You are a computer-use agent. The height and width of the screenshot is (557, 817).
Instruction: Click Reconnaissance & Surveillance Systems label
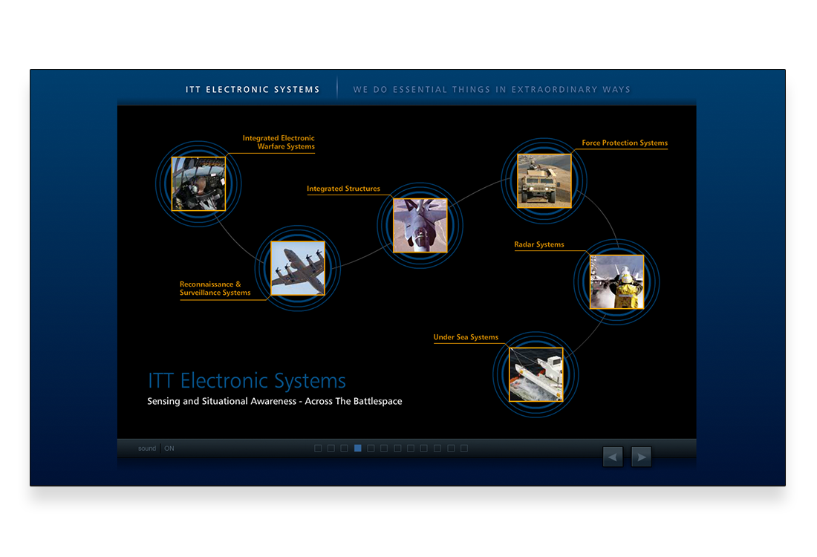pos(215,288)
